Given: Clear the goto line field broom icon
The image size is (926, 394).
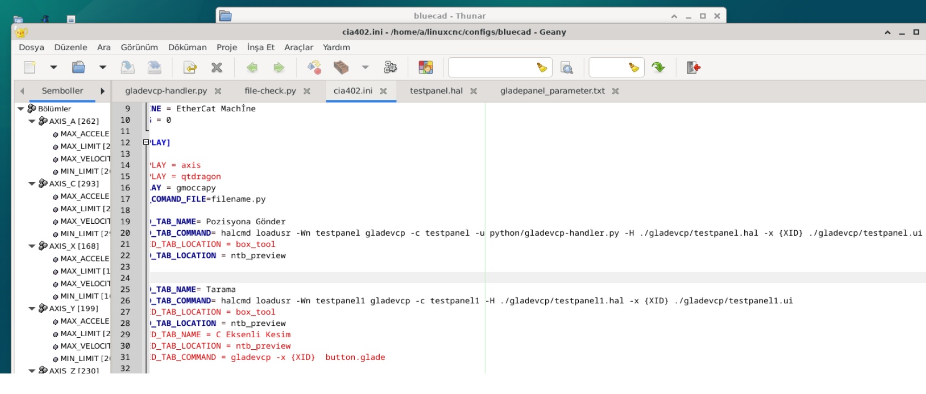Looking at the screenshot, I should (634, 68).
